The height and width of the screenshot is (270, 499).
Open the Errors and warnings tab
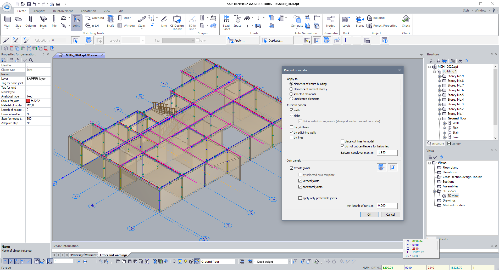pos(113,255)
